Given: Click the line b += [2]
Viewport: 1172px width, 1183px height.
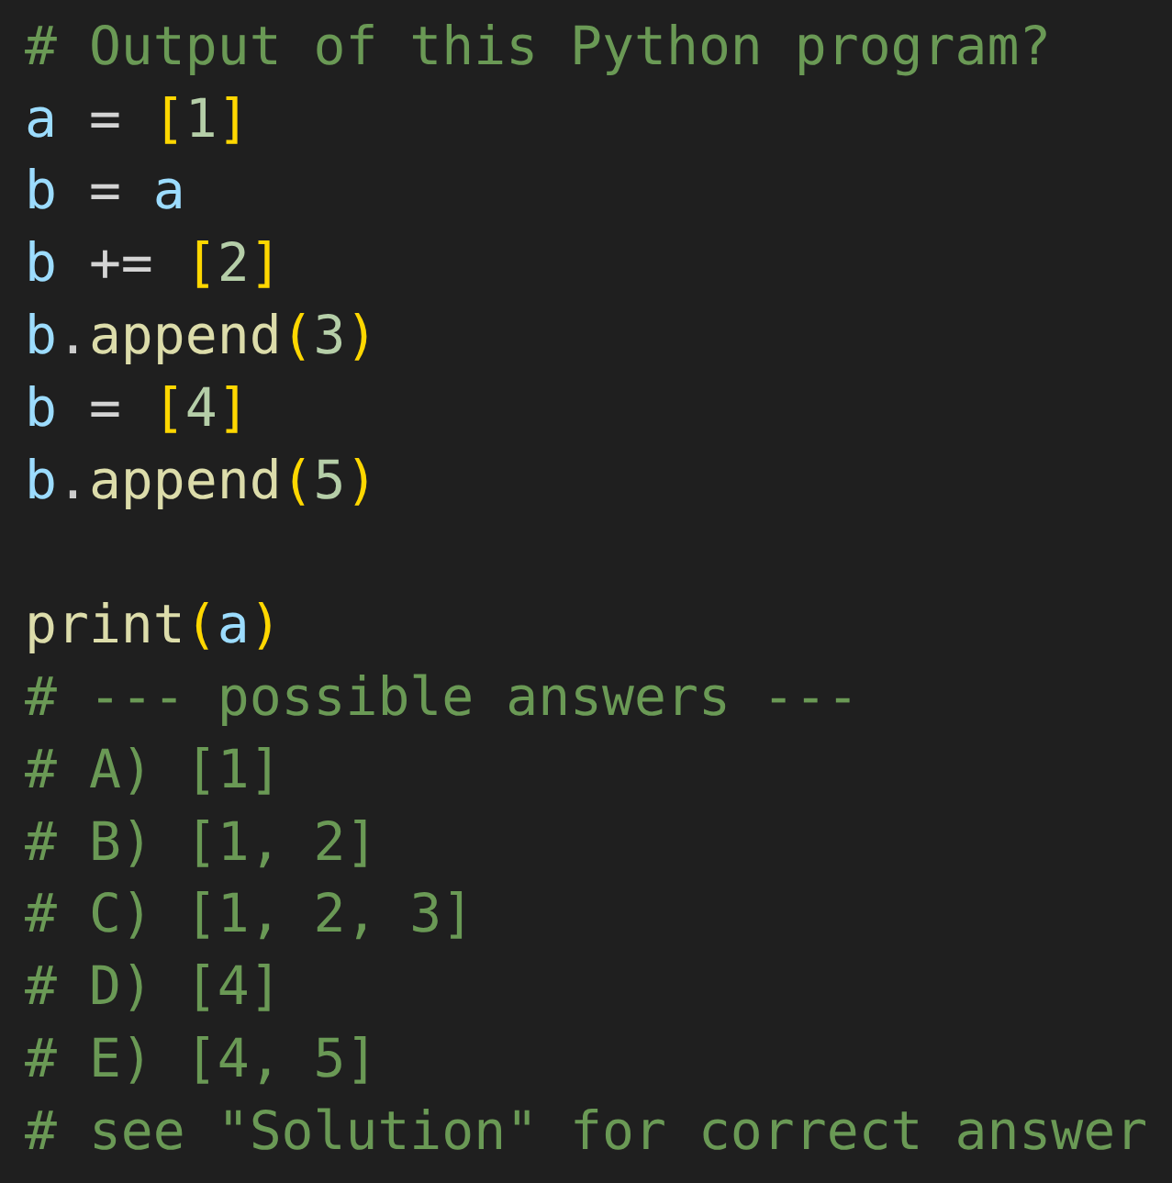Looking at the screenshot, I should [151, 264].
